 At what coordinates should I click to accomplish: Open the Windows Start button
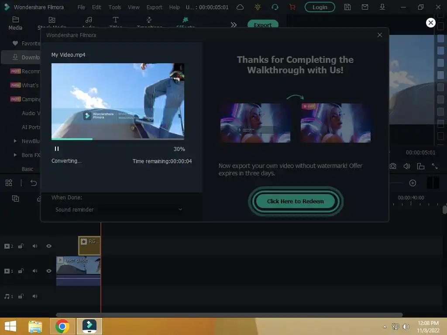10,326
